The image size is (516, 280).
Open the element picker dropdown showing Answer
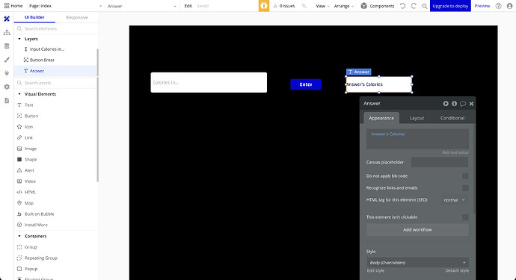(x=142, y=6)
